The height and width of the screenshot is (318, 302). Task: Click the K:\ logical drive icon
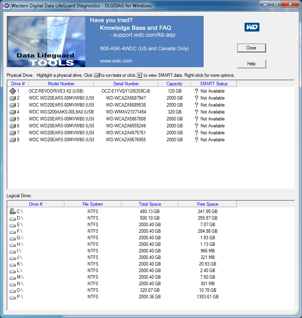click(x=13, y=265)
